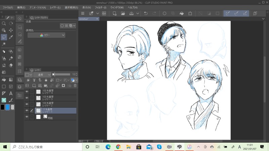Select the Auto select magic wand tool
Viewport: 269px width, 151px height.
pyautogui.click(x=4, y=44)
